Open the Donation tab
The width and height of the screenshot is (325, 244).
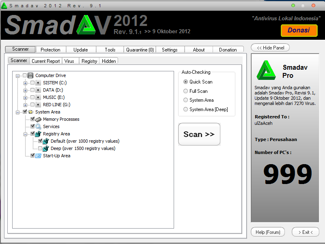[x=228, y=50]
